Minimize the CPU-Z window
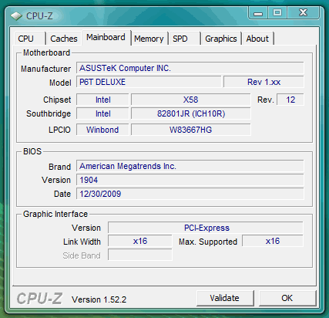Viewport: 329px width, 318px height. click(258, 12)
